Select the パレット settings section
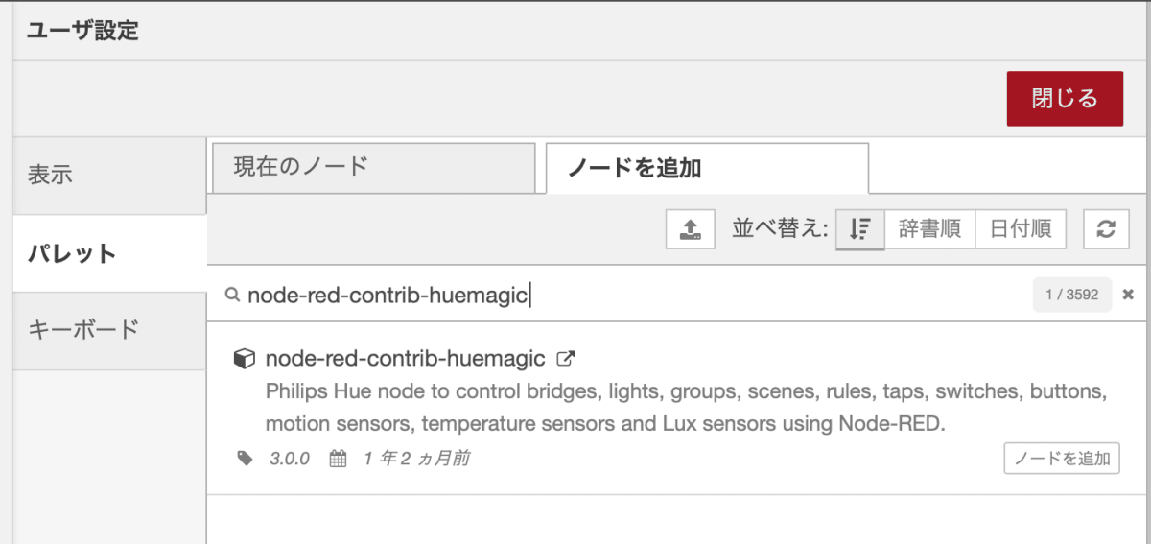Image resolution: width=1151 pixels, height=544 pixels. [109, 253]
